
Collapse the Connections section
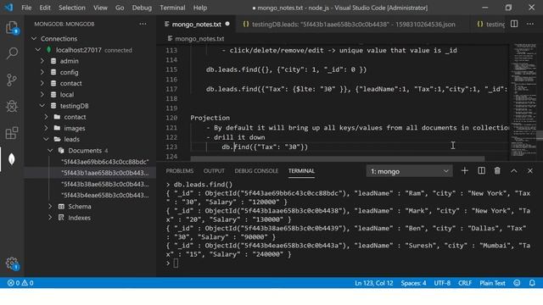34,38
